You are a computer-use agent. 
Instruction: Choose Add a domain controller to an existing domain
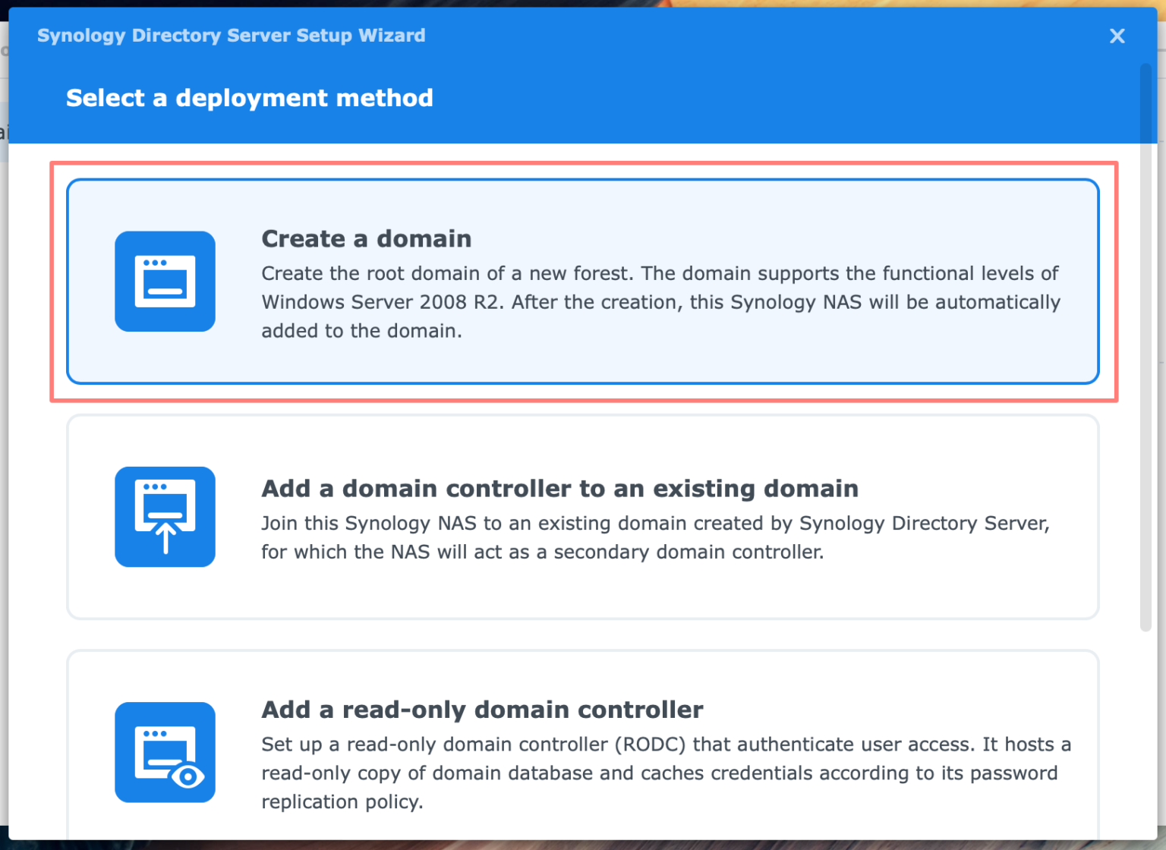[x=583, y=517]
